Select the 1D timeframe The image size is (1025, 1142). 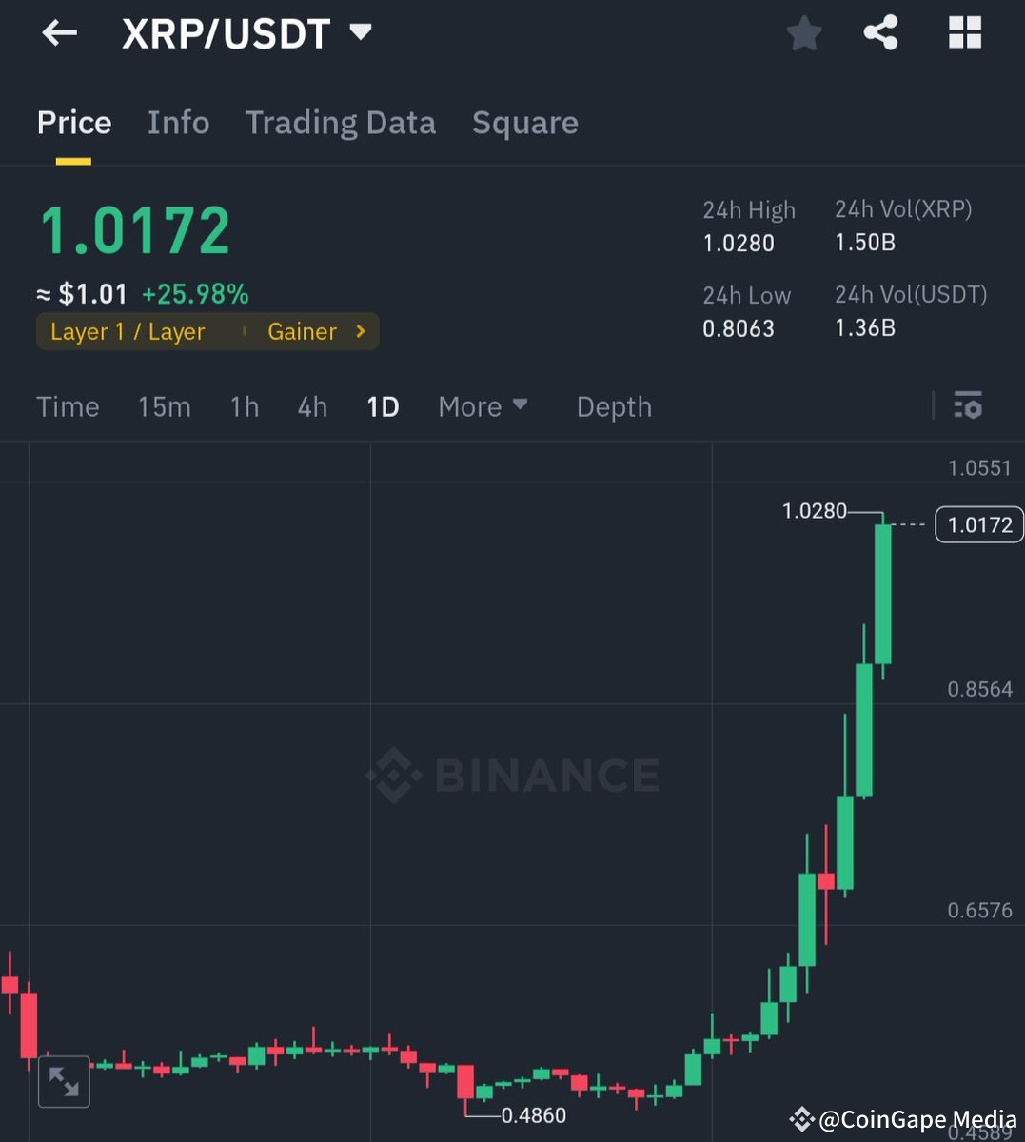point(382,406)
